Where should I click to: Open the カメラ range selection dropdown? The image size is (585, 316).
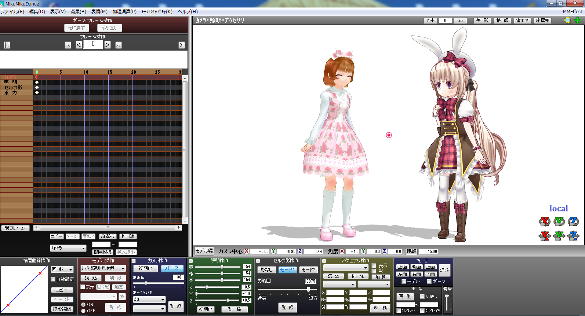tap(68, 248)
